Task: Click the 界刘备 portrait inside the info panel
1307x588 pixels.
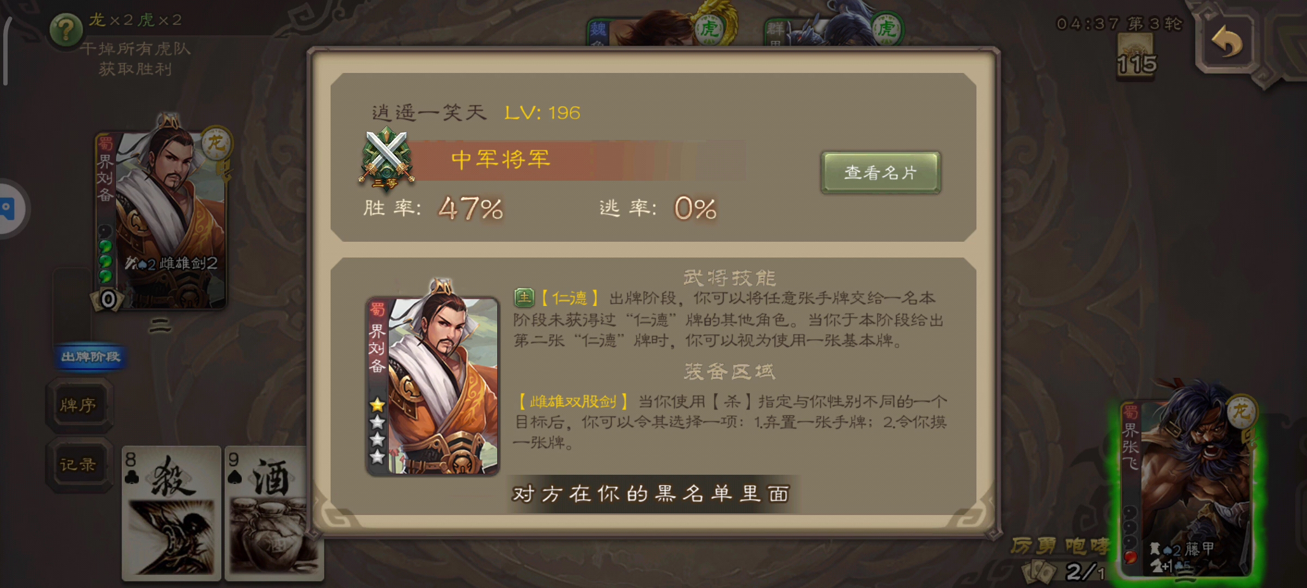Action: 433,386
